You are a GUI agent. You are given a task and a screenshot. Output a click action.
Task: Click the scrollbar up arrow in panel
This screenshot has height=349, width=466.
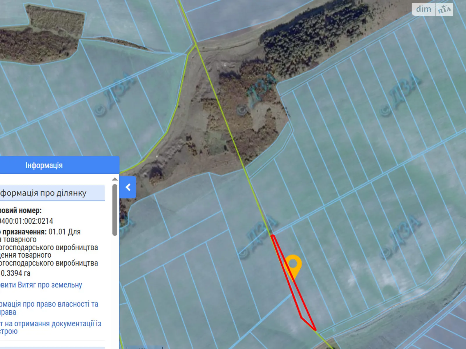(115, 179)
